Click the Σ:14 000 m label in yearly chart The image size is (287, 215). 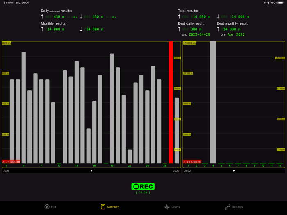pyautogui.click(x=192, y=162)
